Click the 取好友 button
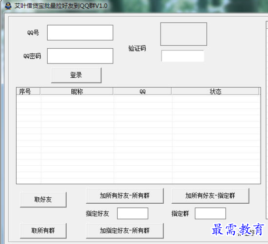Viewport: 268px width, 244px height. (x=43, y=200)
